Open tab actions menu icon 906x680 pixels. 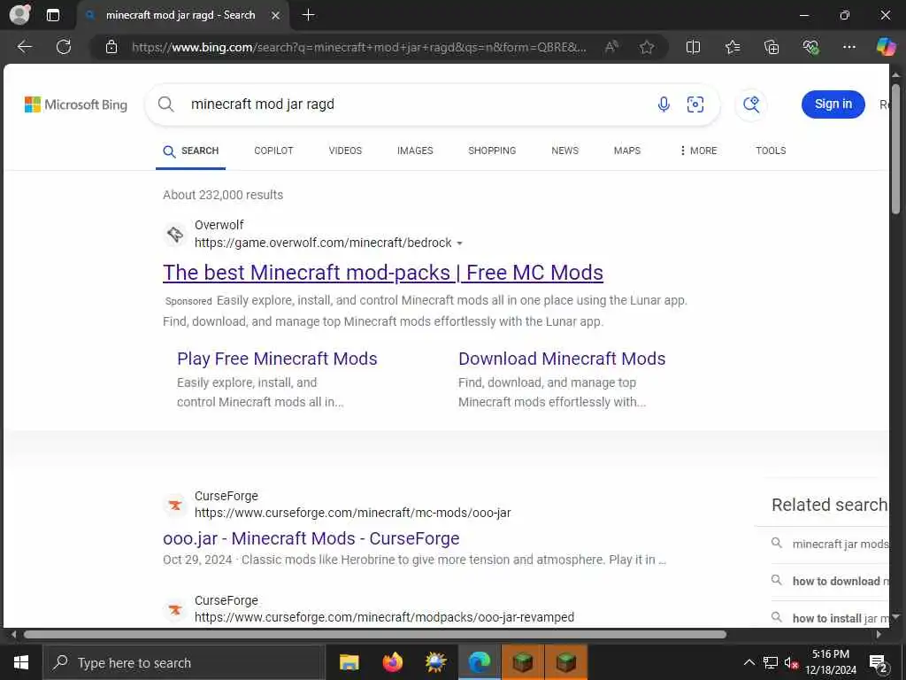(52, 15)
